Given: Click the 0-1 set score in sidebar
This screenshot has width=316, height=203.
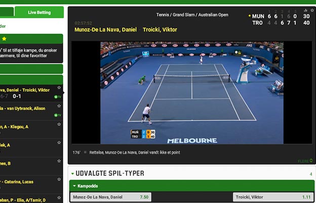Looking at the screenshot, I should [17, 96].
